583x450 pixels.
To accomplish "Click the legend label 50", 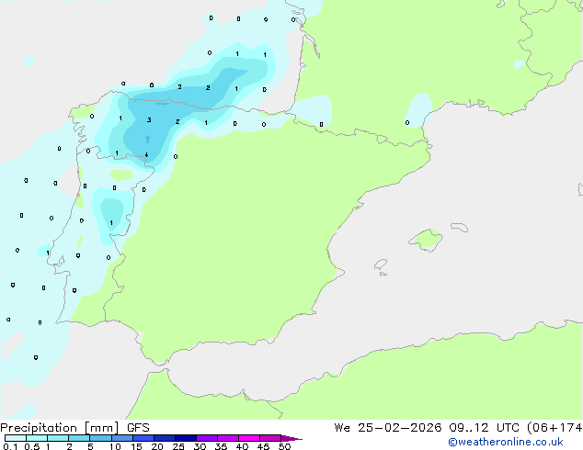I will pyautogui.click(x=284, y=446).
